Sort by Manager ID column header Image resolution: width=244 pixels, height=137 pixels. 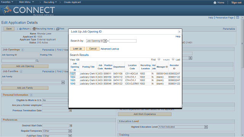point(162,67)
